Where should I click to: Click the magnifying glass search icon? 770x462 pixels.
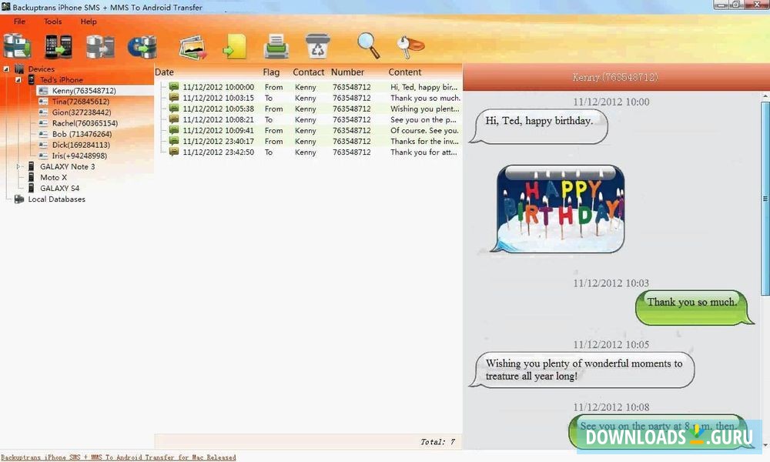(368, 45)
